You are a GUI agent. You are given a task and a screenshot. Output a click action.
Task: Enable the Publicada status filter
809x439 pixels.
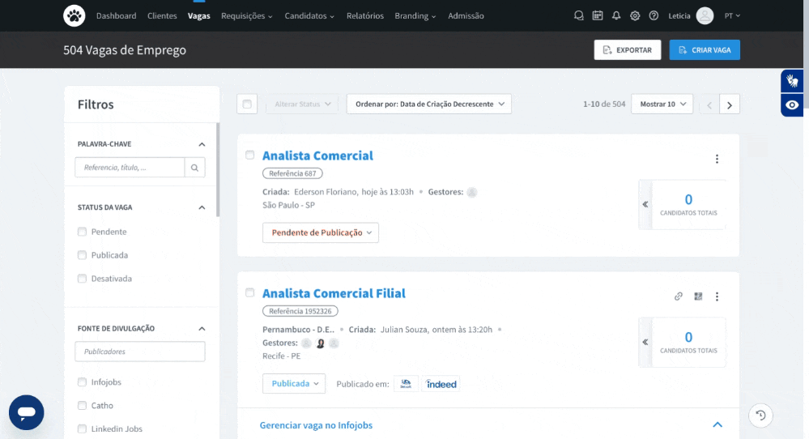coord(82,255)
